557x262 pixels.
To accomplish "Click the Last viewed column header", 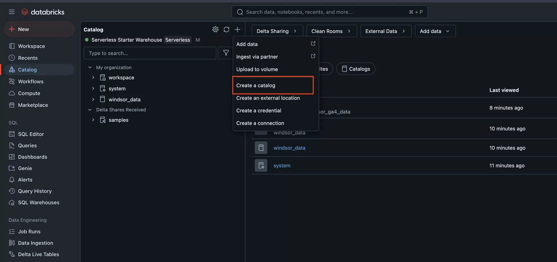I will 504,90.
